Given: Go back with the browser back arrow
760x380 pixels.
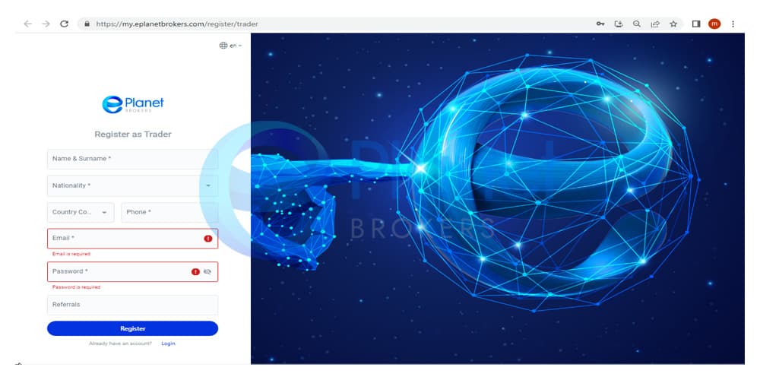Looking at the screenshot, I should [27, 24].
